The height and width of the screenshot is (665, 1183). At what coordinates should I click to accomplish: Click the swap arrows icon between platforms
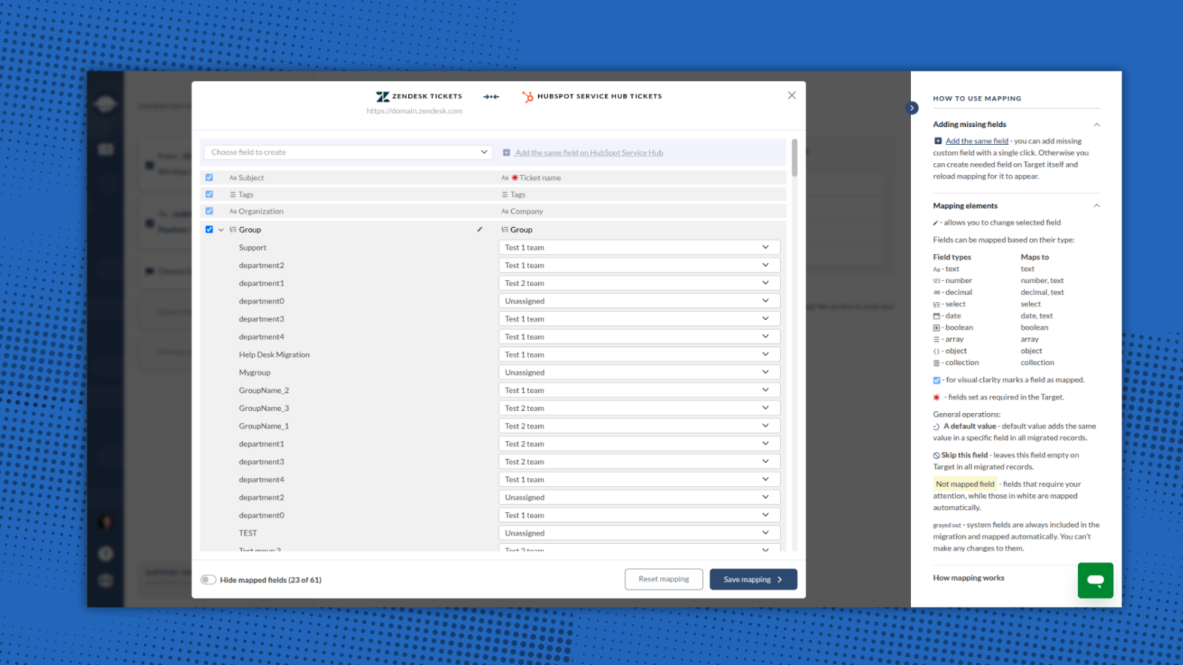[491, 97]
